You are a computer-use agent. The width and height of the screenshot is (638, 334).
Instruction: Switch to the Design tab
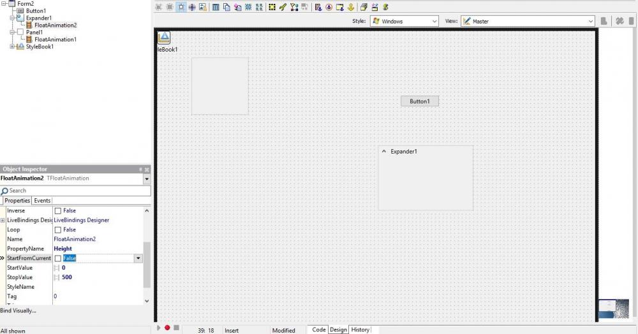click(x=338, y=330)
